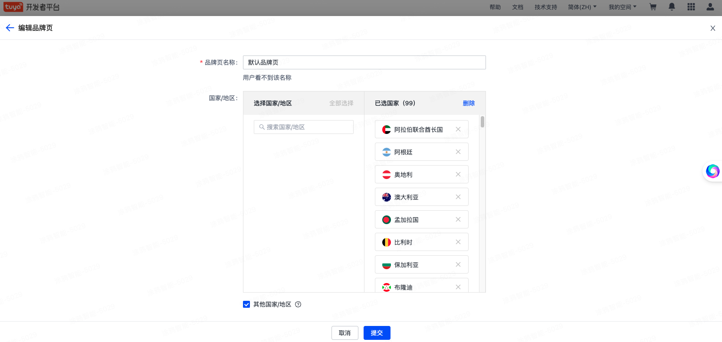The width and height of the screenshot is (722, 342).
Task: Open 技术支持 in the header
Action: 546,7
